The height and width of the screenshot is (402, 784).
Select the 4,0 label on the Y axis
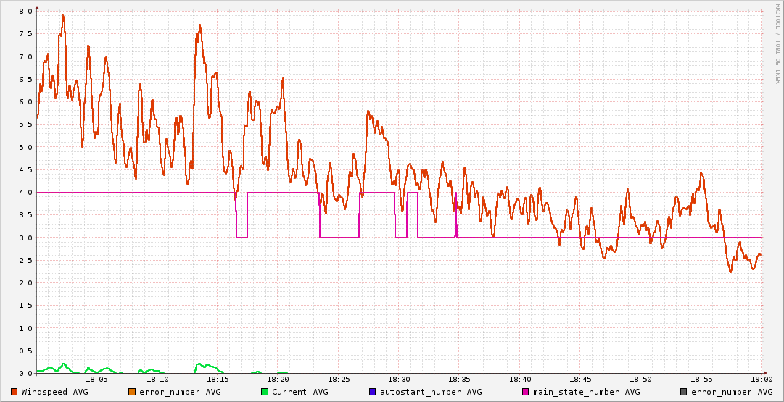26,193
